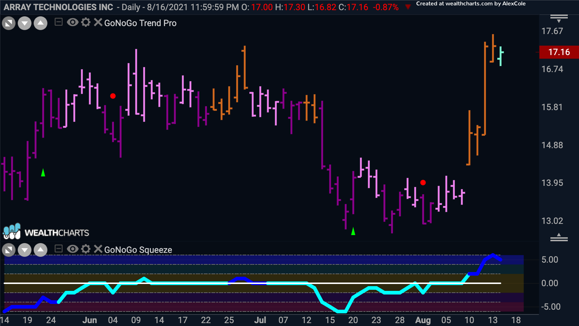Move GoNoGo Squeeze pane down

(x=25, y=250)
